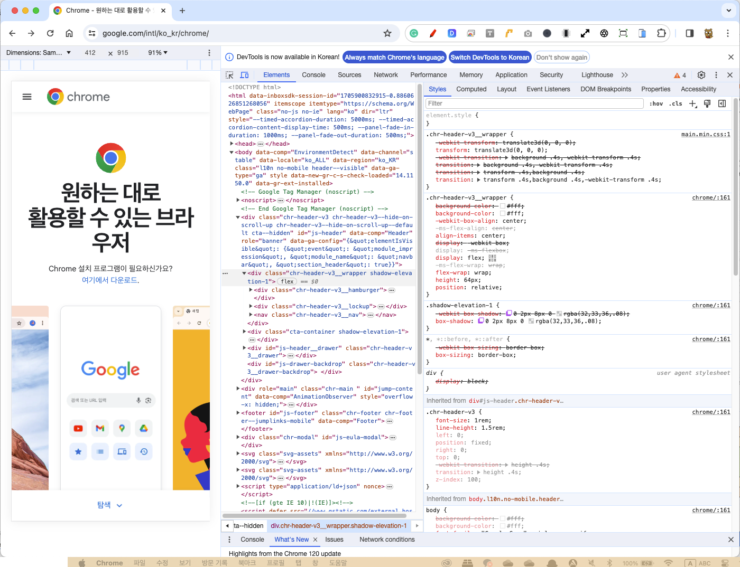Navigate back in browser history
Viewport: 740px width, 567px height.
(12, 33)
